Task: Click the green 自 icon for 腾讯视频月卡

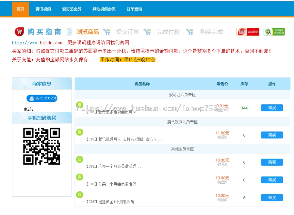Action: 80,132
